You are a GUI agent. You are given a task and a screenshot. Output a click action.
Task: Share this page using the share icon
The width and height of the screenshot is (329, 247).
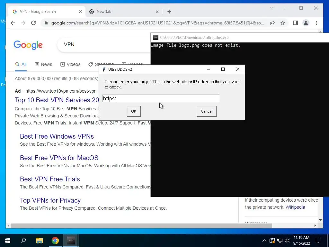pyautogui.click(x=272, y=23)
